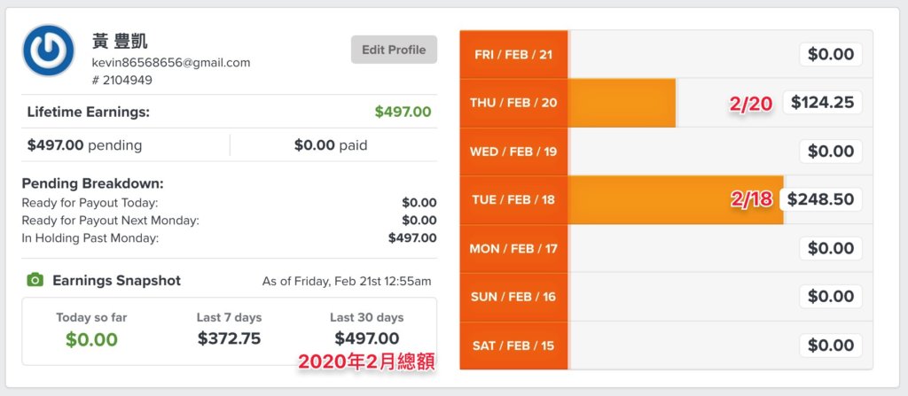Select the WED / FEB / 19 row label

[x=513, y=151]
